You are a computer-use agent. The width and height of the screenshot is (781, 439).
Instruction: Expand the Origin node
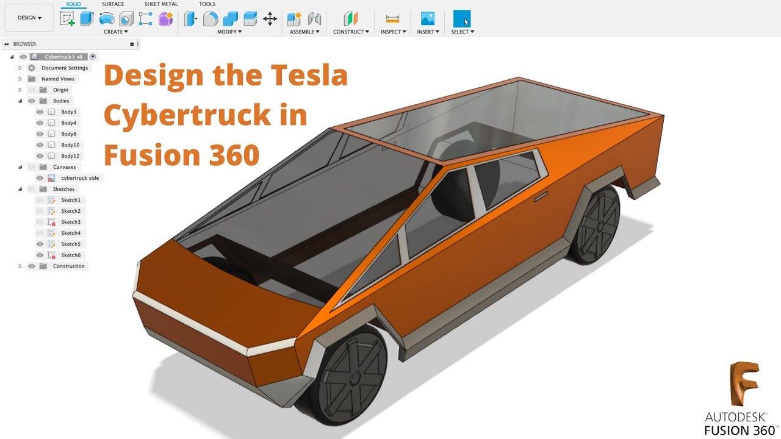(20, 90)
